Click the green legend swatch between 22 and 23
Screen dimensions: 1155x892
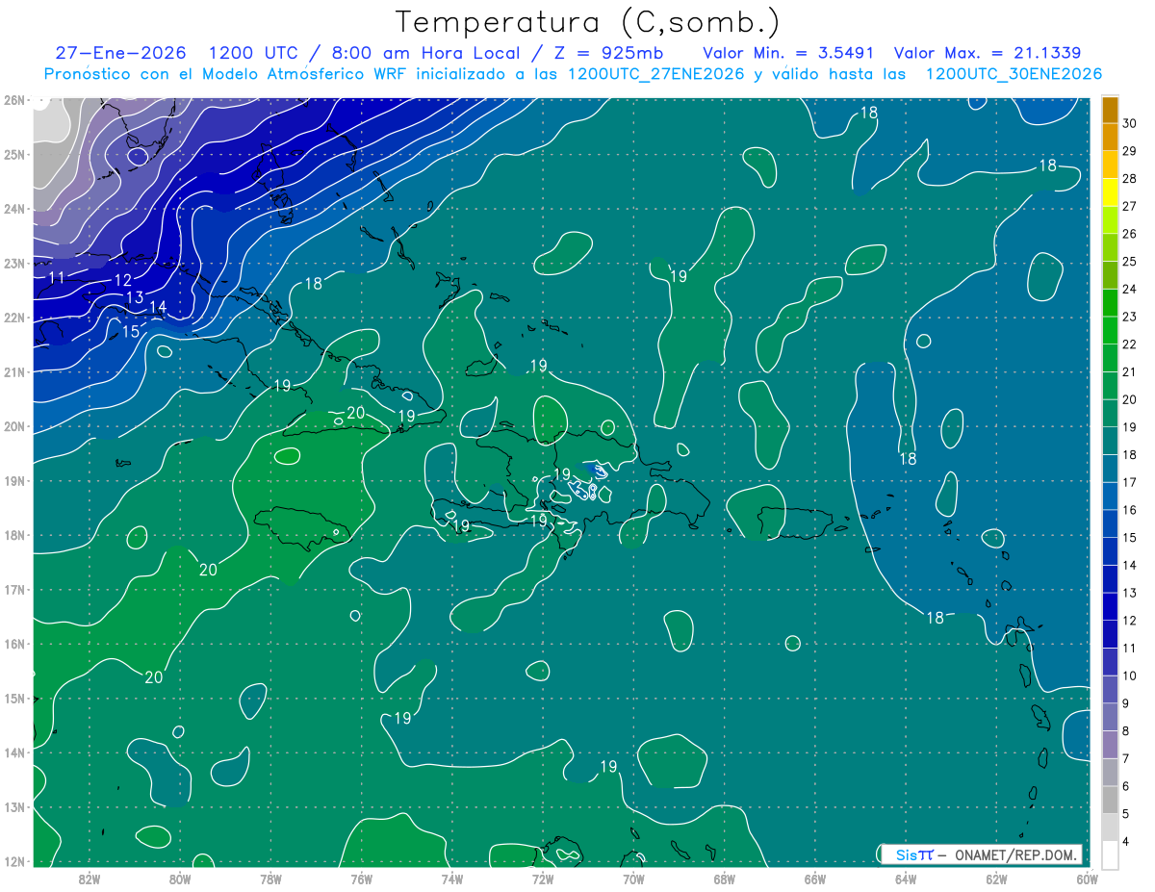(x=1110, y=330)
